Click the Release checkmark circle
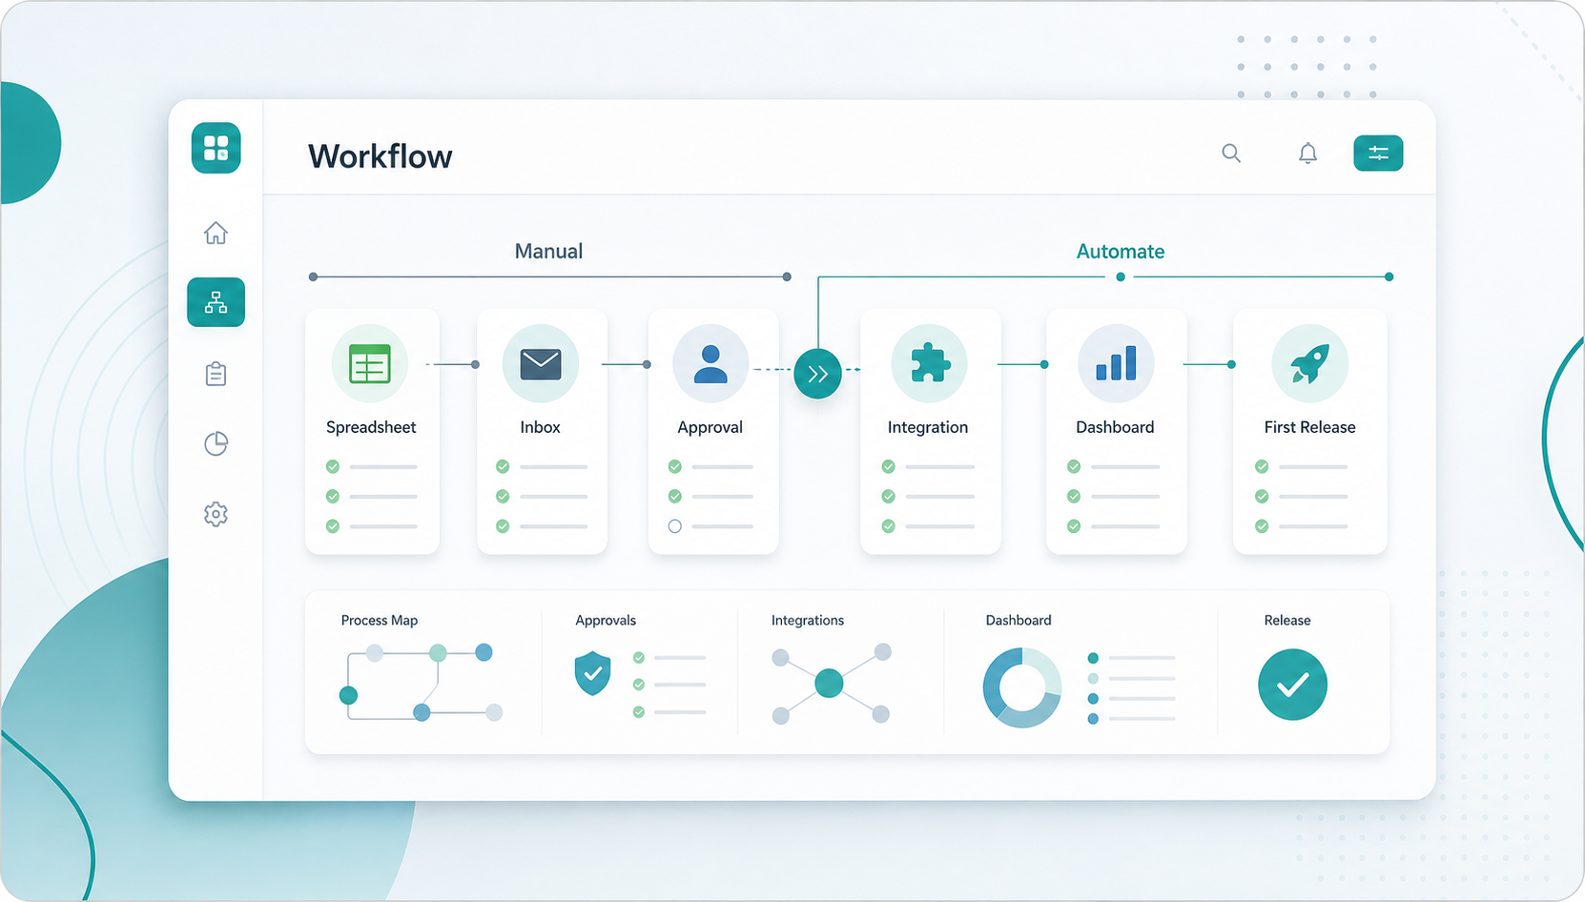Image resolution: width=1585 pixels, height=902 pixels. (1292, 685)
